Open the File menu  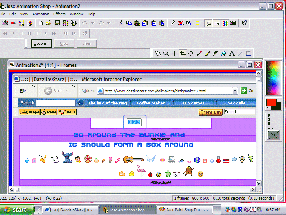[x=3, y=14]
